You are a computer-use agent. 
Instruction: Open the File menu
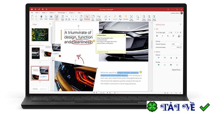32,13
